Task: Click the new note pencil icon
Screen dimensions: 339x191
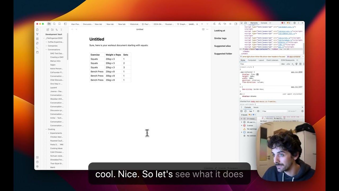Action: click(48, 30)
